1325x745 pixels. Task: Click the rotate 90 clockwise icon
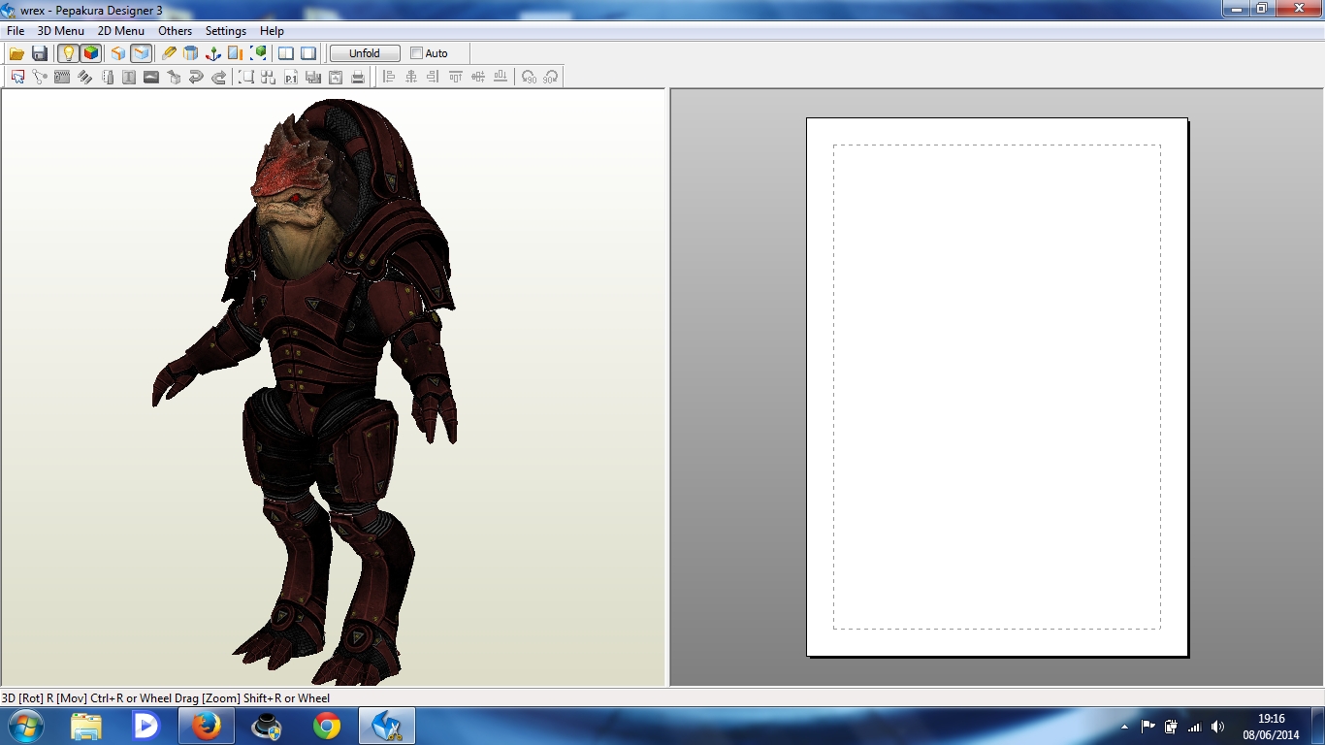coord(551,77)
